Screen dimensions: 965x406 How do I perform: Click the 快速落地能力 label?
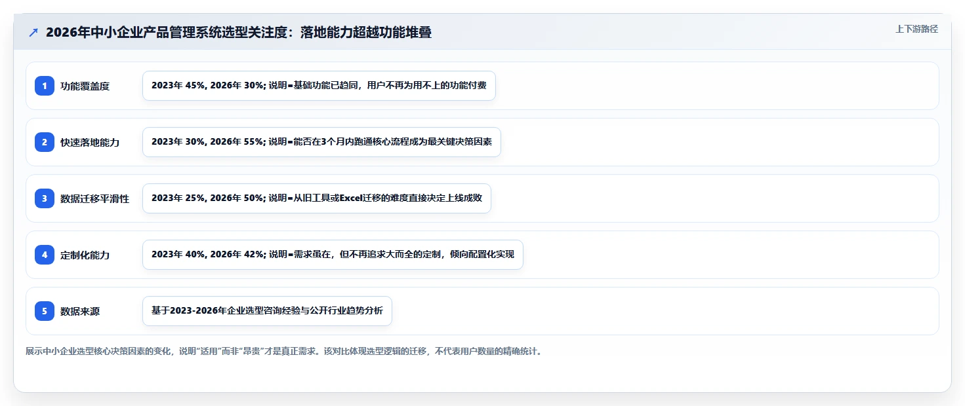(x=90, y=142)
